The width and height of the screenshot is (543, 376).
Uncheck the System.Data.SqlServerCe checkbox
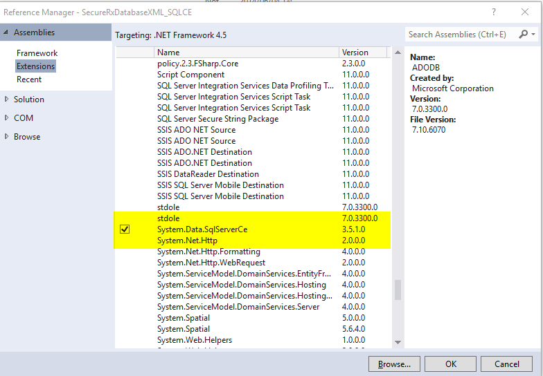coord(125,229)
